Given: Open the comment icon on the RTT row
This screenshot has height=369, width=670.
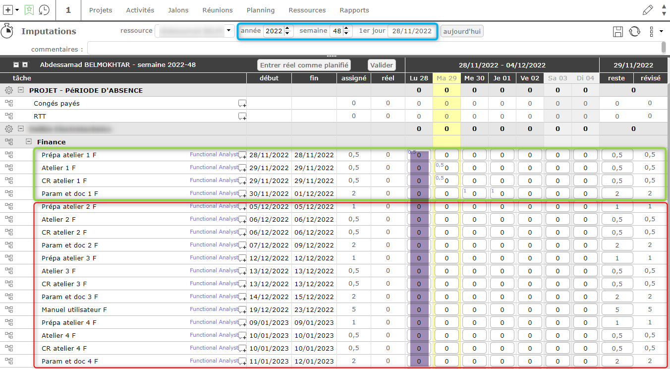Looking at the screenshot, I should [242, 117].
